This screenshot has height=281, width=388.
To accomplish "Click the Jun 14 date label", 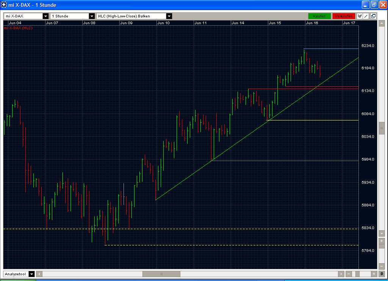I will (238, 23).
